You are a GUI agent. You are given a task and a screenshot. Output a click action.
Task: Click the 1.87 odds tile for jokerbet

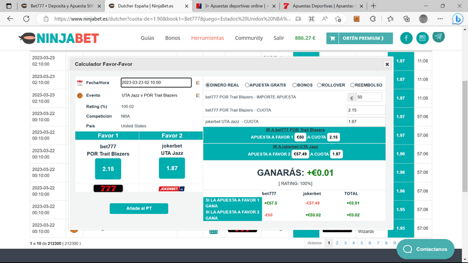click(172, 168)
